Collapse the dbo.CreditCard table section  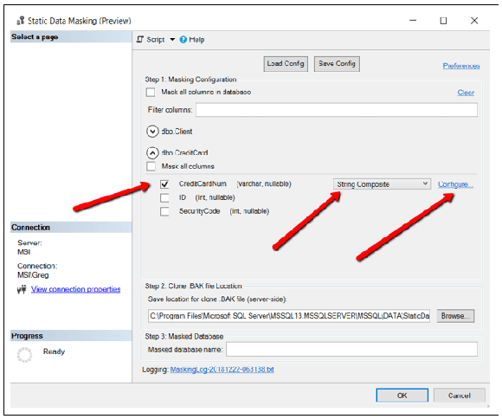pos(152,153)
